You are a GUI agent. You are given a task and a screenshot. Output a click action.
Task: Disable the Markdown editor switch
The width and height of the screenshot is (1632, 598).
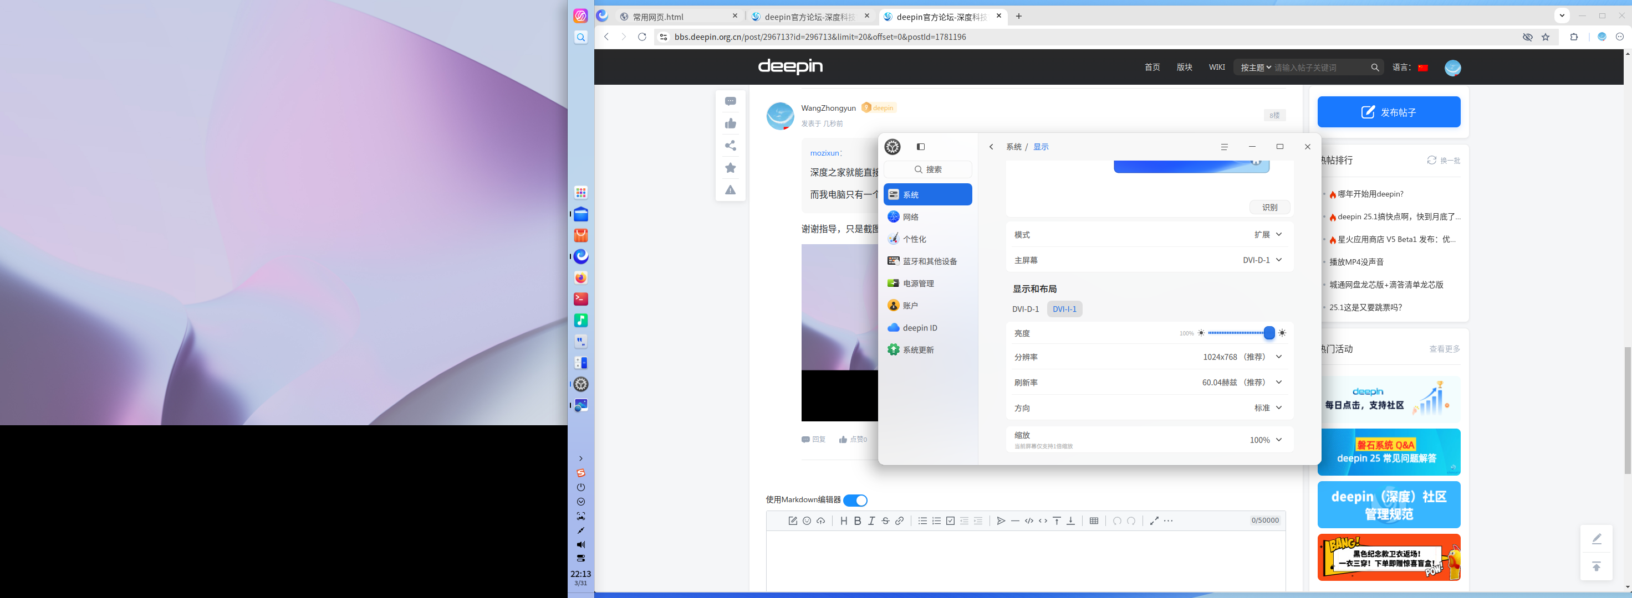coord(855,500)
